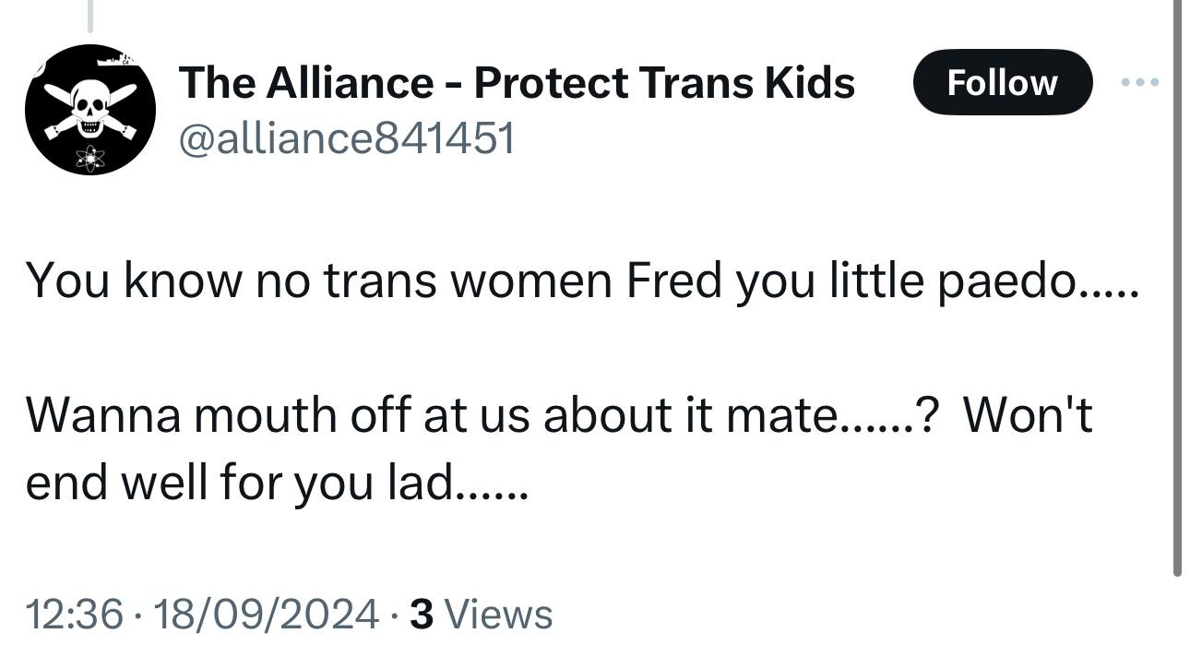The width and height of the screenshot is (1190, 645).
Task: Click "Protect Trans Kids" in the display name
Action: tap(664, 83)
